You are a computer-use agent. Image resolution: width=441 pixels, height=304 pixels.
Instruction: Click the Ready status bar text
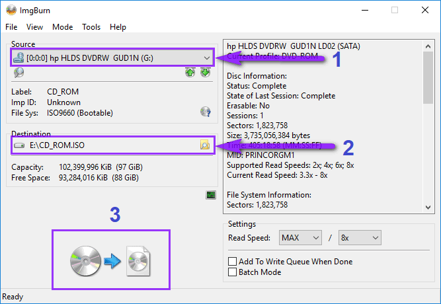(x=13, y=297)
